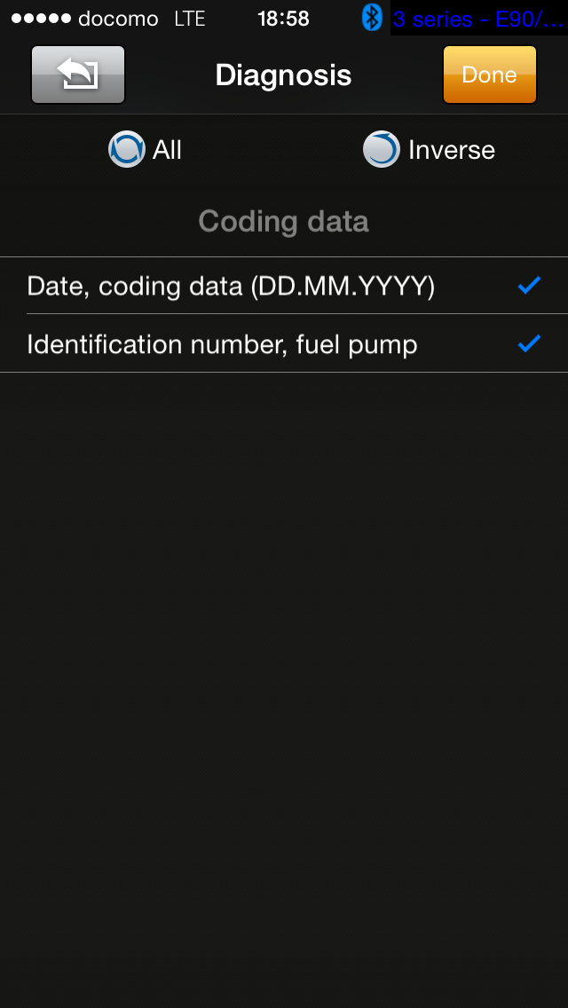Uncheck the Date, coding data checkmark
Image resolution: width=568 pixels, height=1008 pixels.
[x=529, y=286]
